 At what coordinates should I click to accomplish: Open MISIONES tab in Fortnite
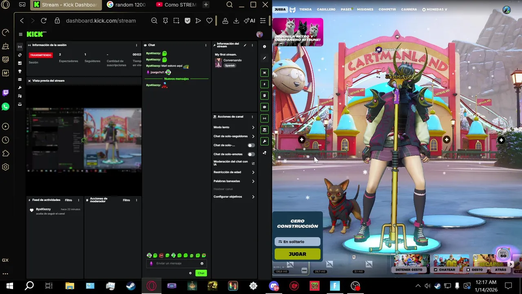click(365, 9)
